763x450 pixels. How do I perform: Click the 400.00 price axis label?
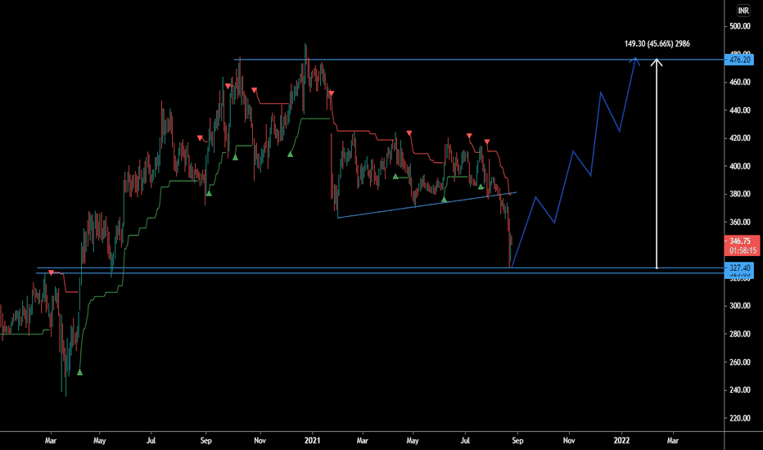pos(739,166)
